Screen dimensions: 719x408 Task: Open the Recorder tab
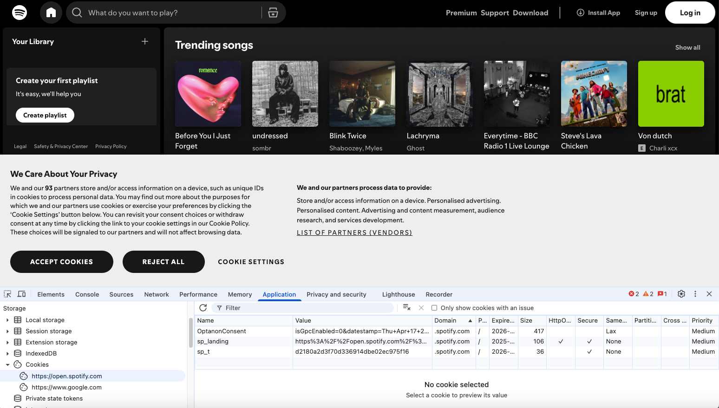tap(439, 294)
